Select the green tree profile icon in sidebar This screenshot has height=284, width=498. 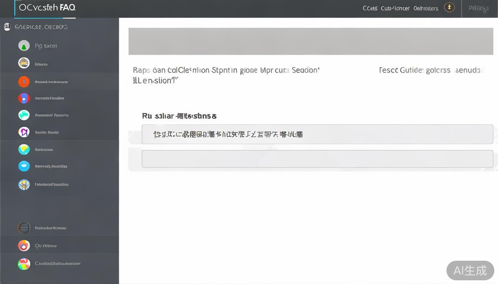pyautogui.click(x=24, y=45)
